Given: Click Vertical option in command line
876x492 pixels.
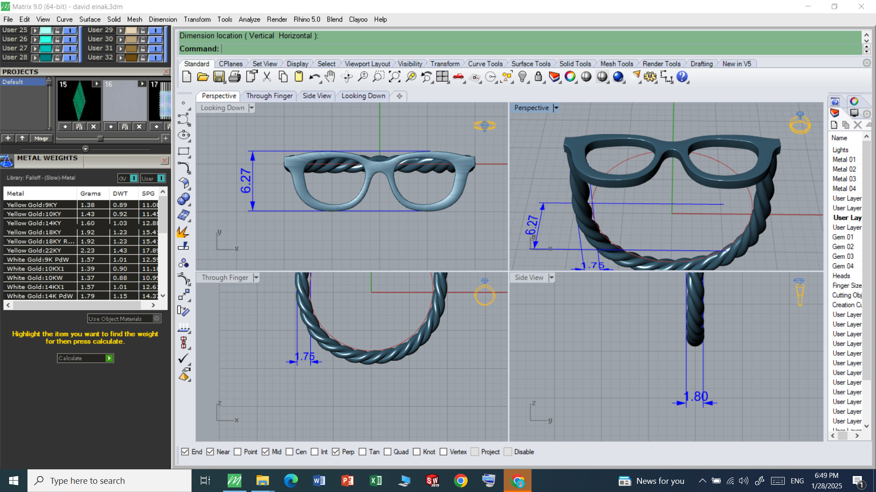Looking at the screenshot, I should pyautogui.click(x=262, y=36).
